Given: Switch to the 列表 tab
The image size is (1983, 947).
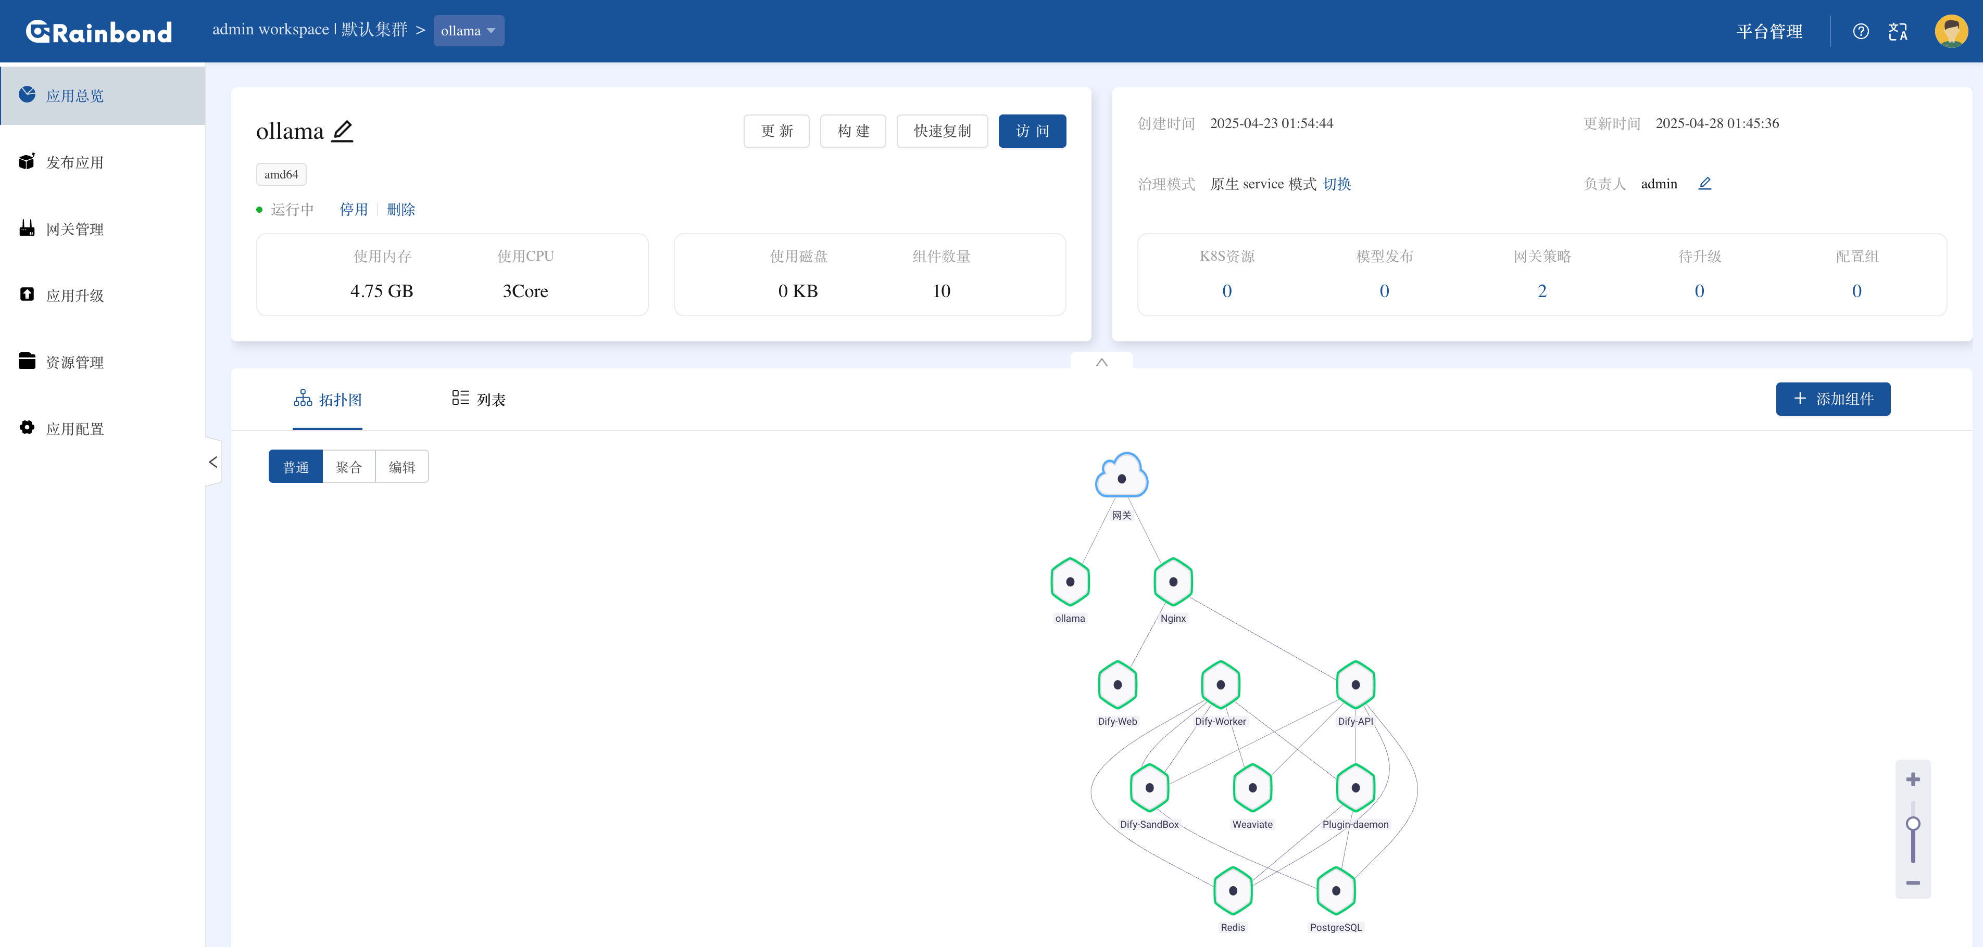Looking at the screenshot, I should click(479, 399).
